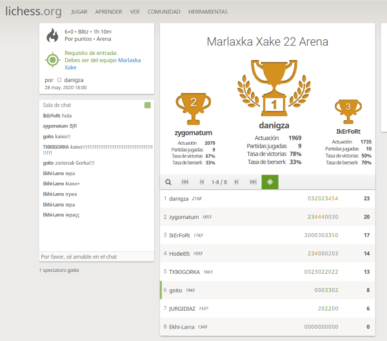This screenshot has width=387, height=341.
Task: Click the third place trophy
Action: click(x=348, y=110)
